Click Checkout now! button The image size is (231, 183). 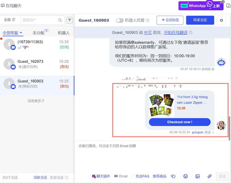tap(180, 122)
